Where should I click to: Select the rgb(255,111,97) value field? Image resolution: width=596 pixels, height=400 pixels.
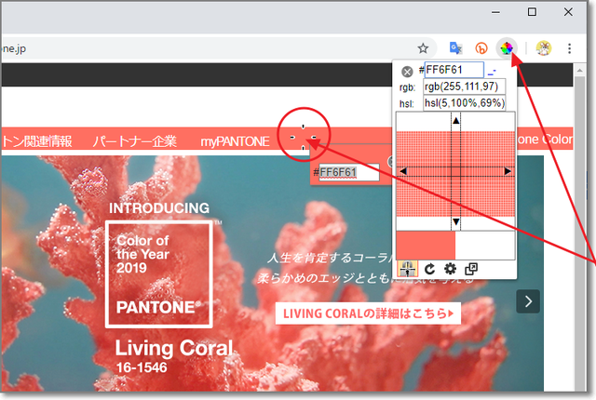(x=460, y=87)
